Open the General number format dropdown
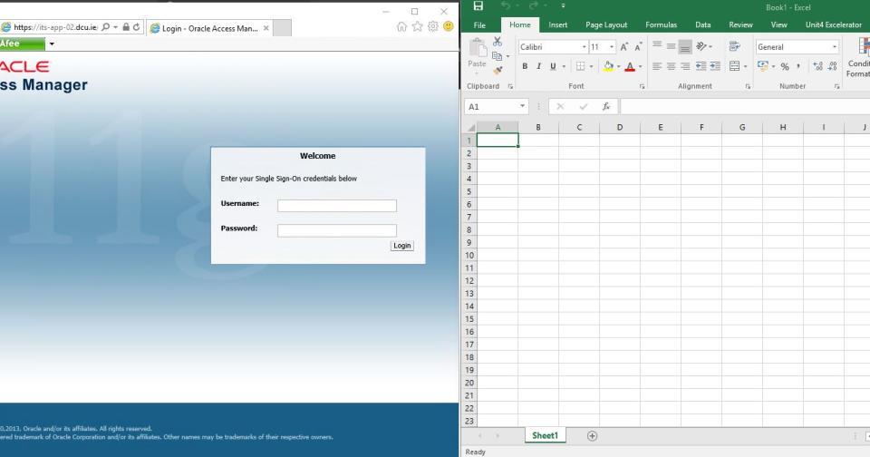This screenshot has width=870, height=457. coord(834,47)
